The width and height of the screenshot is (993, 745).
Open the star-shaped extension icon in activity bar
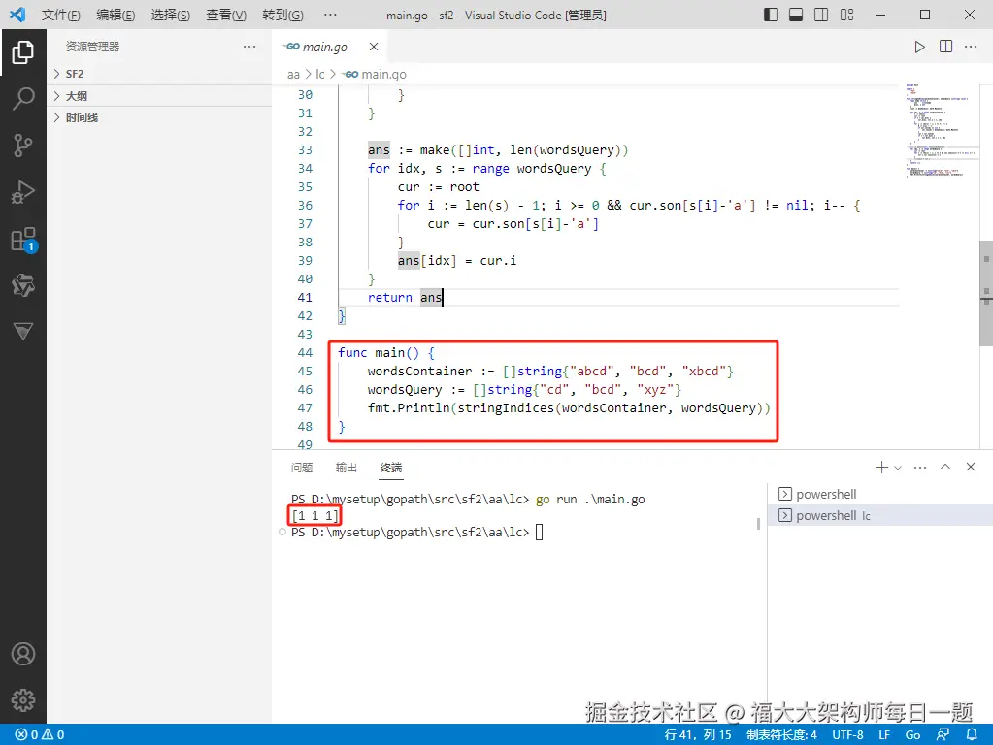tap(22, 285)
